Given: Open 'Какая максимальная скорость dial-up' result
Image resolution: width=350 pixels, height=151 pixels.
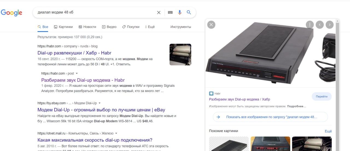Looking at the screenshot, I should 95,140.
